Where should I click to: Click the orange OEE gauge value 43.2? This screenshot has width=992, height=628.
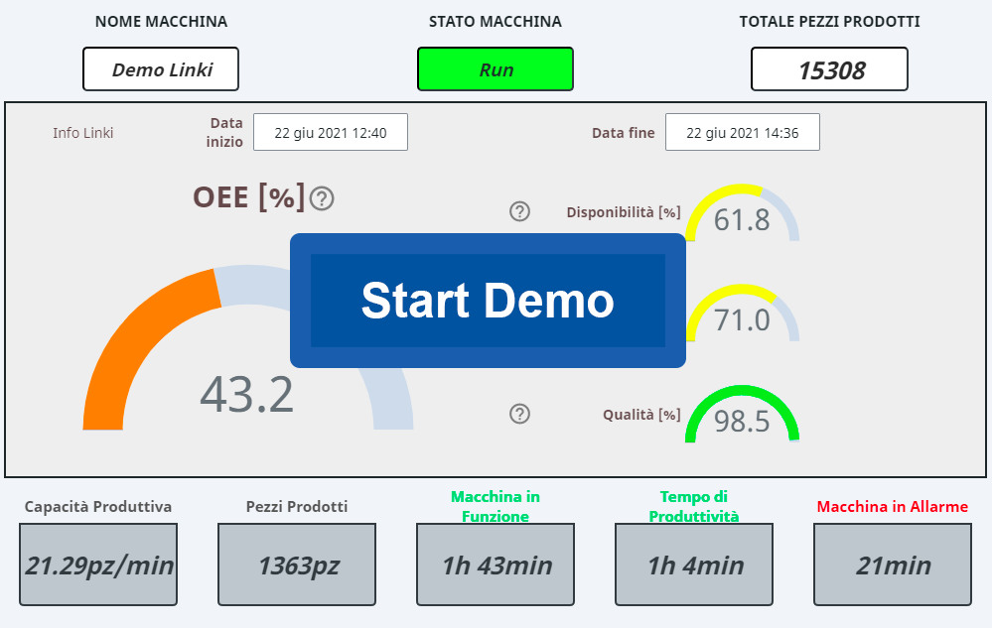point(246,394)
